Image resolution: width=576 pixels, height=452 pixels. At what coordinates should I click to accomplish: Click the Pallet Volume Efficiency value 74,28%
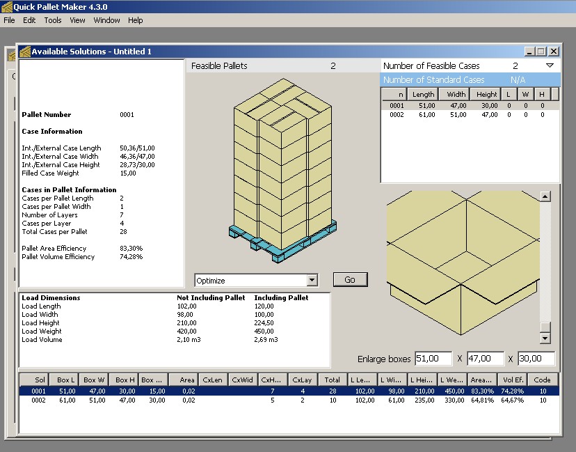131,257
